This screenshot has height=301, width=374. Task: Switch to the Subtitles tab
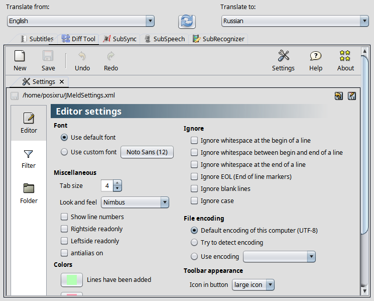pos(37,39)
